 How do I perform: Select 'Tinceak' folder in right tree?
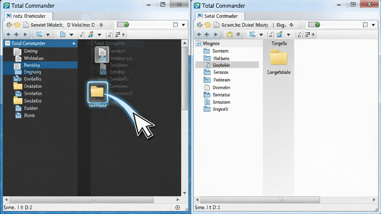click(221, 72)
